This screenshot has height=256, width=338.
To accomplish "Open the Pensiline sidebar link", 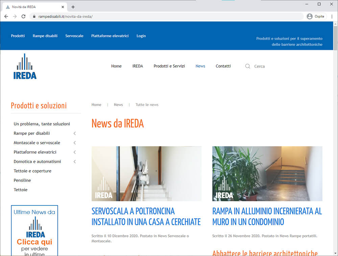I will (22, 180).
